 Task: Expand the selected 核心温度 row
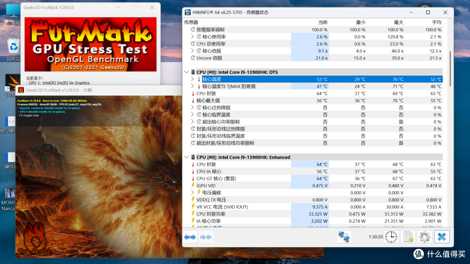pyautogui.click(x=192, y=79)
